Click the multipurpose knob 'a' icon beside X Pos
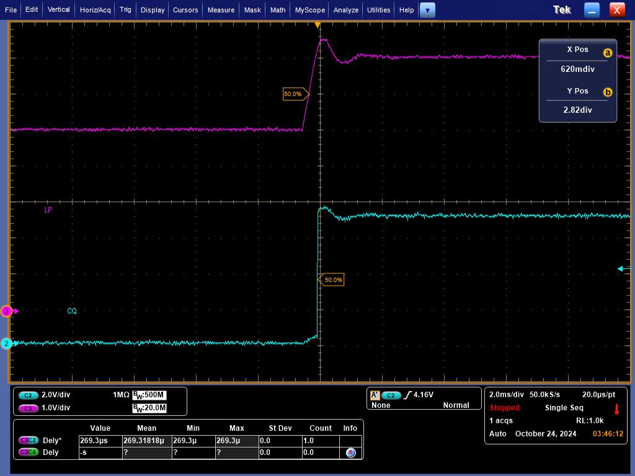635x476 pixels. point(607,53)
